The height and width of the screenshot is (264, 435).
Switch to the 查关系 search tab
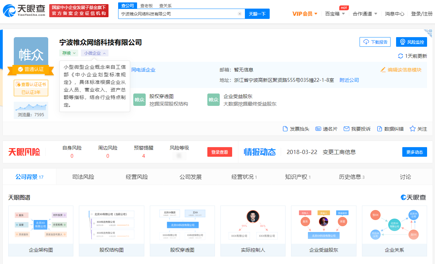tap(165, 5)
